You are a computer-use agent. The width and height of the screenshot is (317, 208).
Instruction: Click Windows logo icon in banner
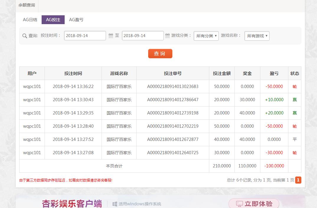pyautogui.click(x=115, y=204)
